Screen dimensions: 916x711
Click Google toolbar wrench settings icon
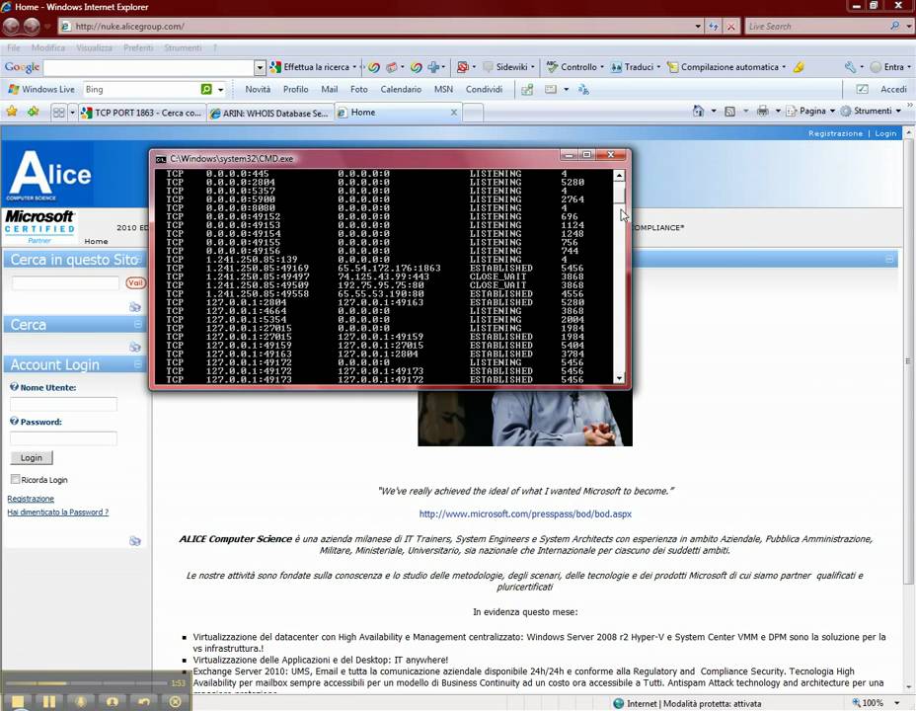(x=850, y=66)
